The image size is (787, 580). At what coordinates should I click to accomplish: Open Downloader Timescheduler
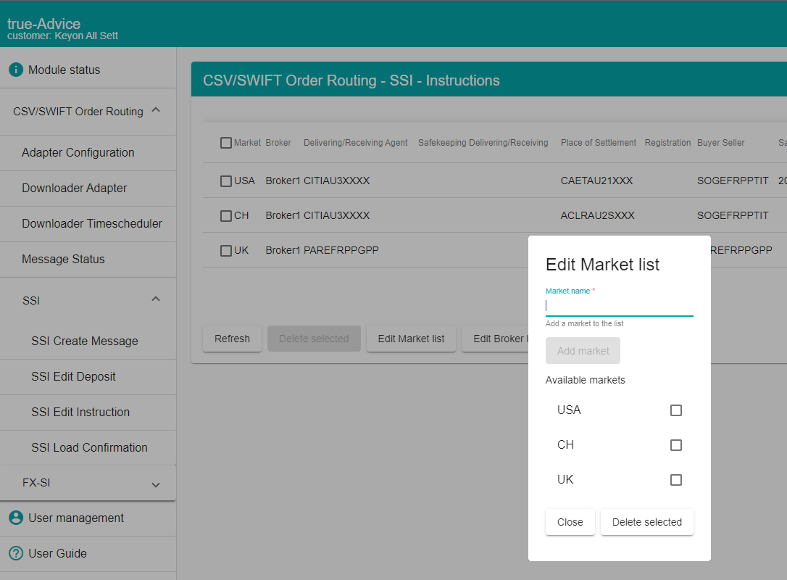(88, 223)
